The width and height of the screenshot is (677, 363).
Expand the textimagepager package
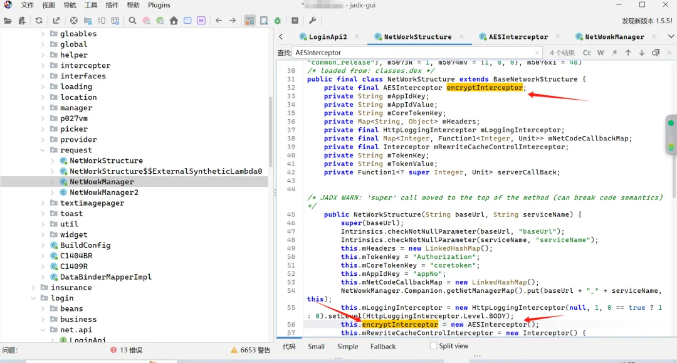pyautogui.click(x=43, y=203)
